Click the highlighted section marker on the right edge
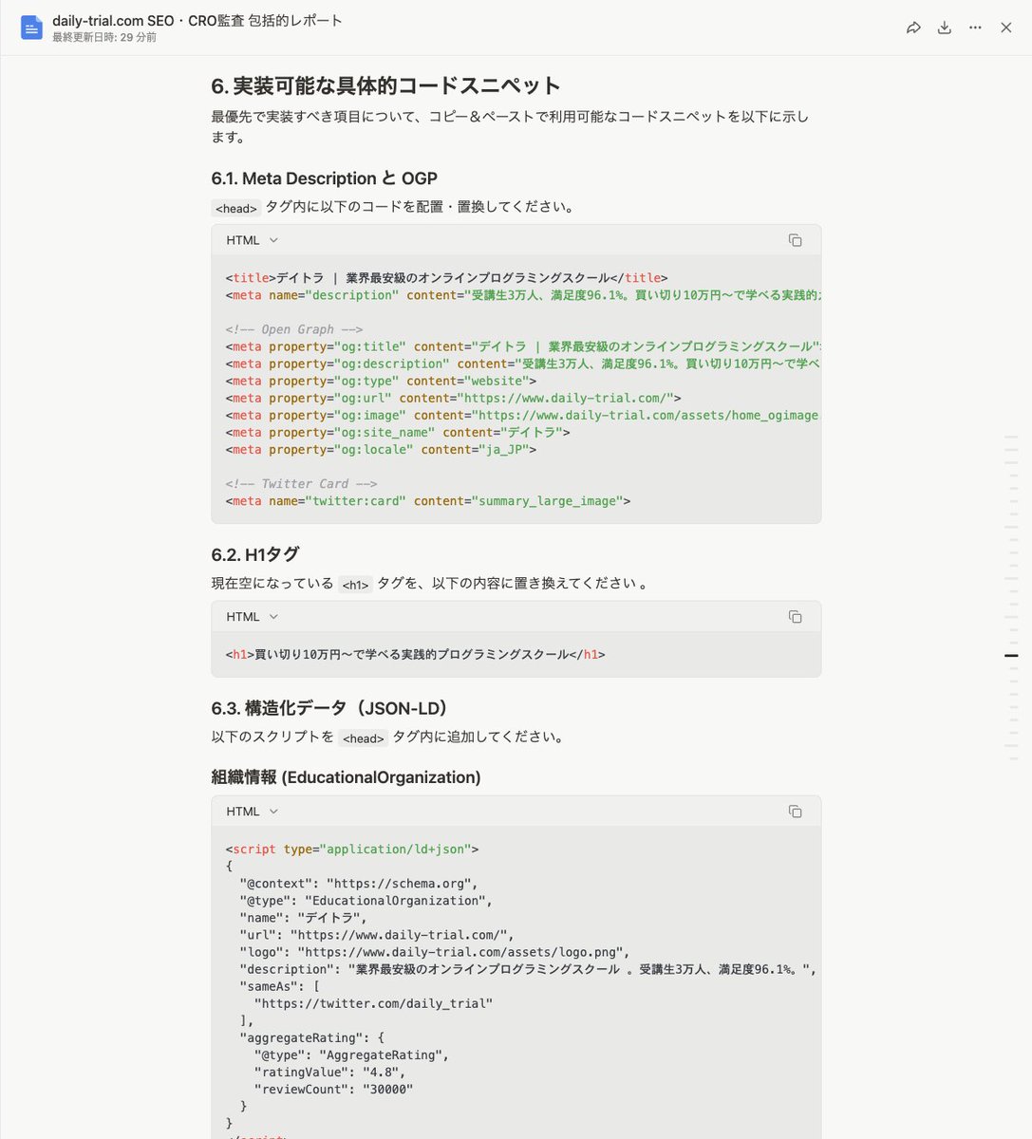 tap(1011, 655)
